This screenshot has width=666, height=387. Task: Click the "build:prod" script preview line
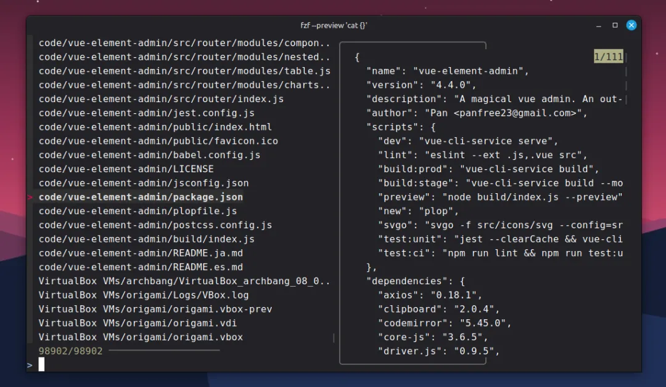click(x=488, y=169)
